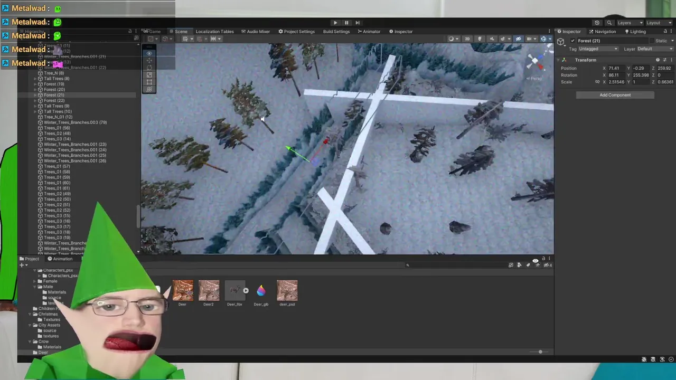This screenshot has width=676, height=380.
Task: Switch to the Game tab
Action: coord(152,32)
